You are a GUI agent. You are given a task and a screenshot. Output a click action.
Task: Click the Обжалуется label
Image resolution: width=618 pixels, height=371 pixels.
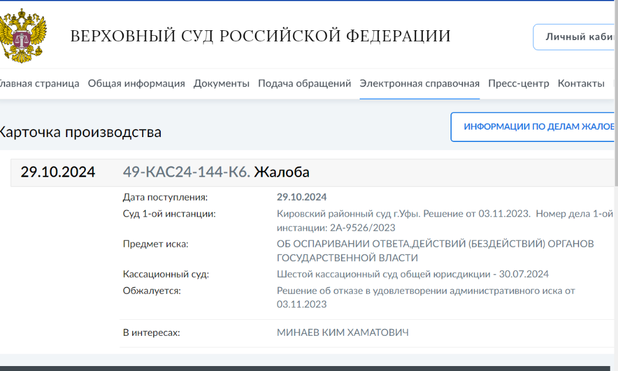tap(152, 291)
